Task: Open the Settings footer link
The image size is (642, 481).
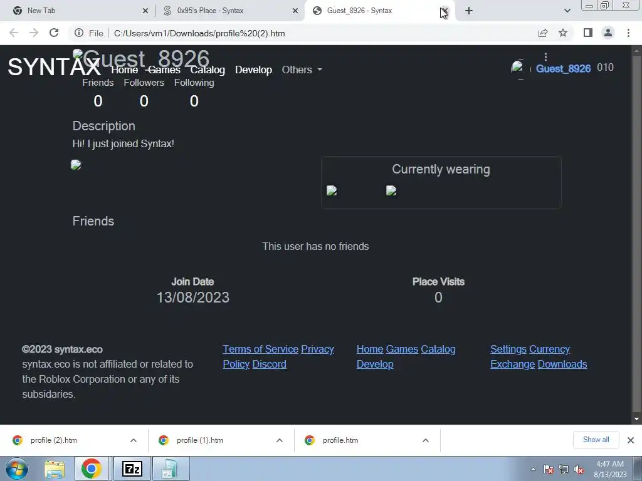Action: pos(508,349)
